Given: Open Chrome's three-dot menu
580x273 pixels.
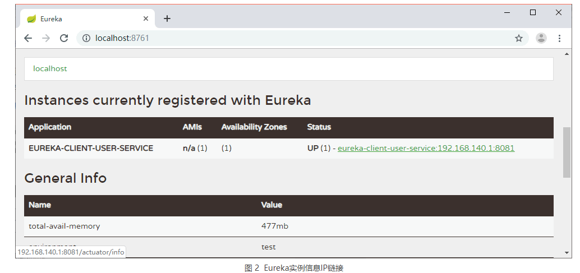Looking at the screenshot, I should (x=559, y=38).
